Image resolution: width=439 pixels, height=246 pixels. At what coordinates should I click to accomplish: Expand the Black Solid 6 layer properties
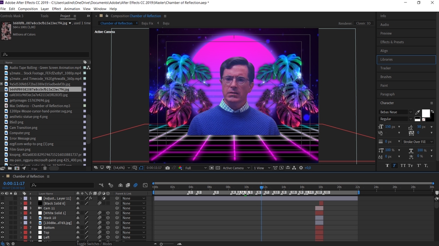[21, 203]
